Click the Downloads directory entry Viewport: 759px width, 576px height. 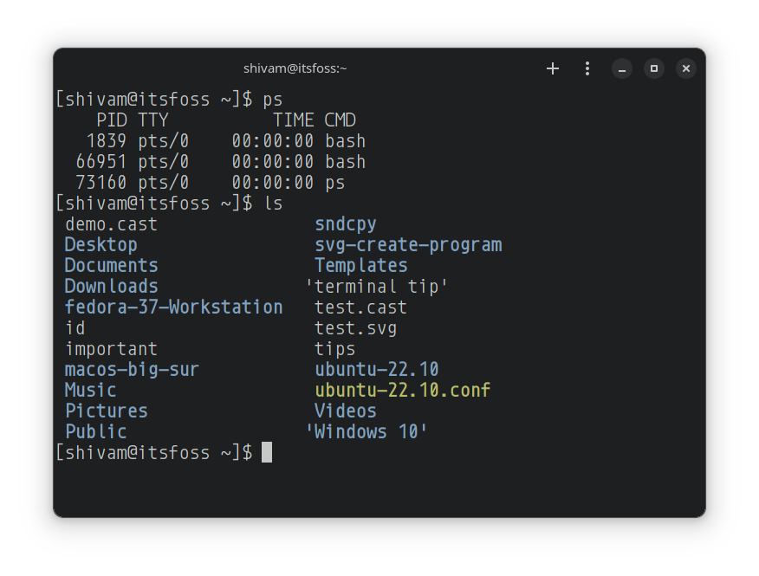(x=111, y=287)
